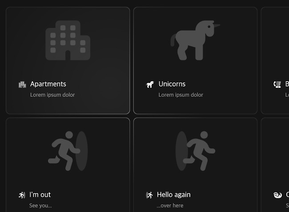Click the otter icon on the cut-off bottom-right card

click(x=277, y=195)
